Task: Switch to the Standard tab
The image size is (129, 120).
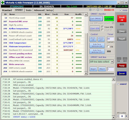Action: pyautogui.click(x=7, y=10)
